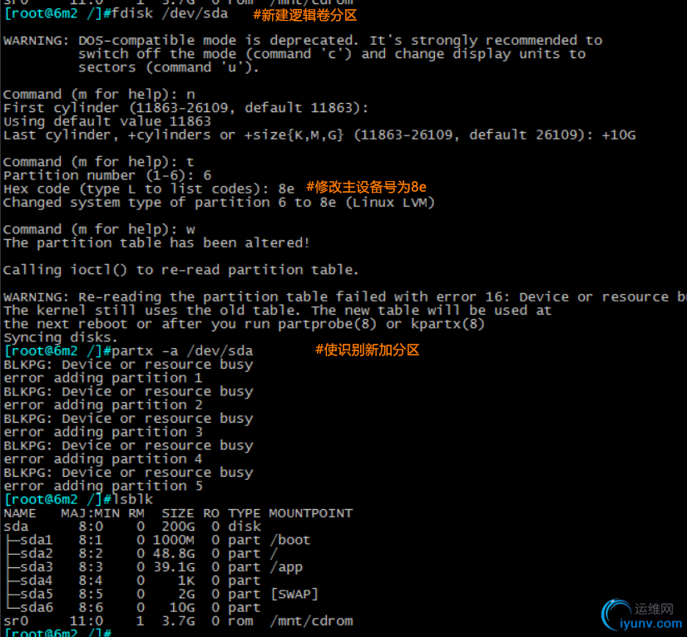The height and width of the screenshot is (637, 687).
Task: Click 'error adding partition 4' line
Action: 103,459
